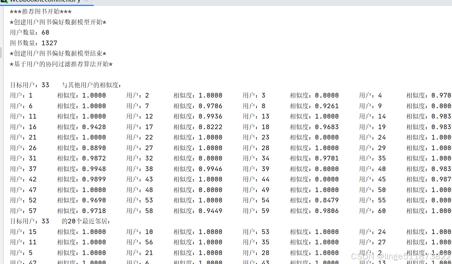
Task: Click the '用户：18' cell
Action: 256,127
